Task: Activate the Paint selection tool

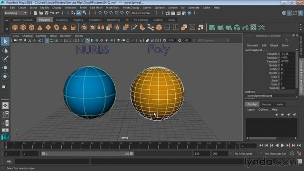Action: tap(5, 59)
